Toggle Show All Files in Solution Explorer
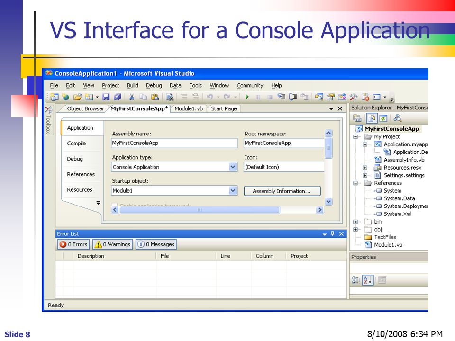The image size is (455, 341). click(x=372, y=118)
